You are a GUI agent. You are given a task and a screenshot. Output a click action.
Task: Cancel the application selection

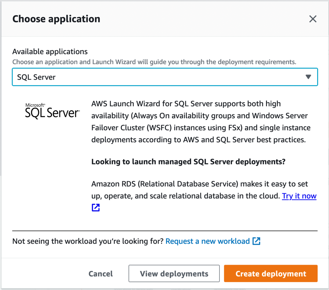coord(101,273)
